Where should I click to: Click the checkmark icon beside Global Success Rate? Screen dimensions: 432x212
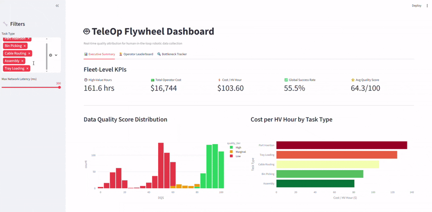point(286,80)
